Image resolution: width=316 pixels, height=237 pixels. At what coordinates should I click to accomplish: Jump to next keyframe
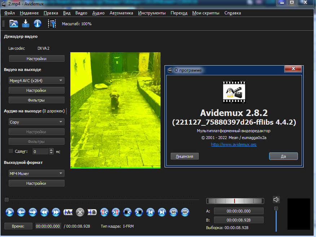point(56,212)
